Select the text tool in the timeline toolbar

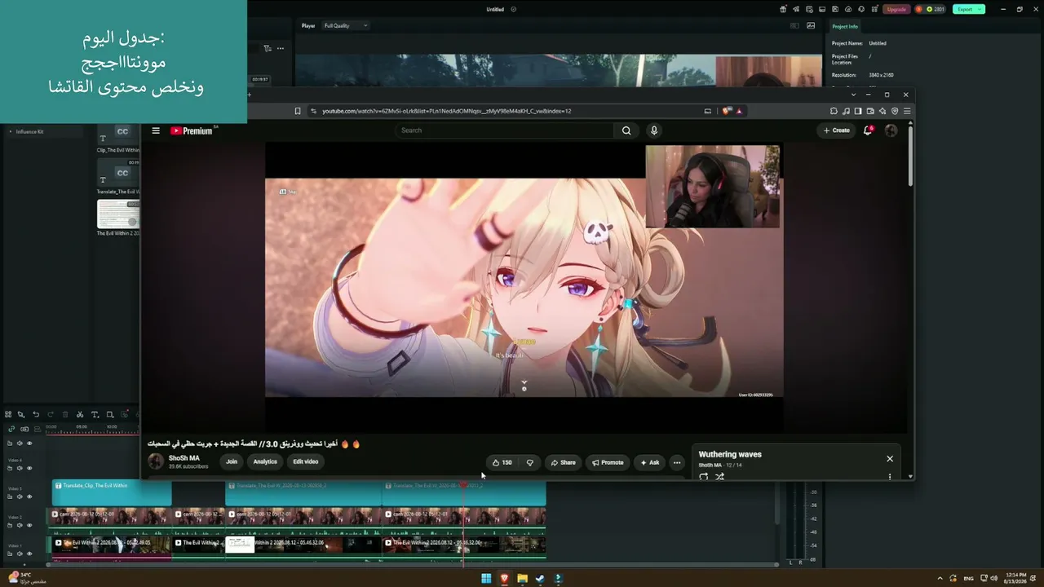click(95, 414)
